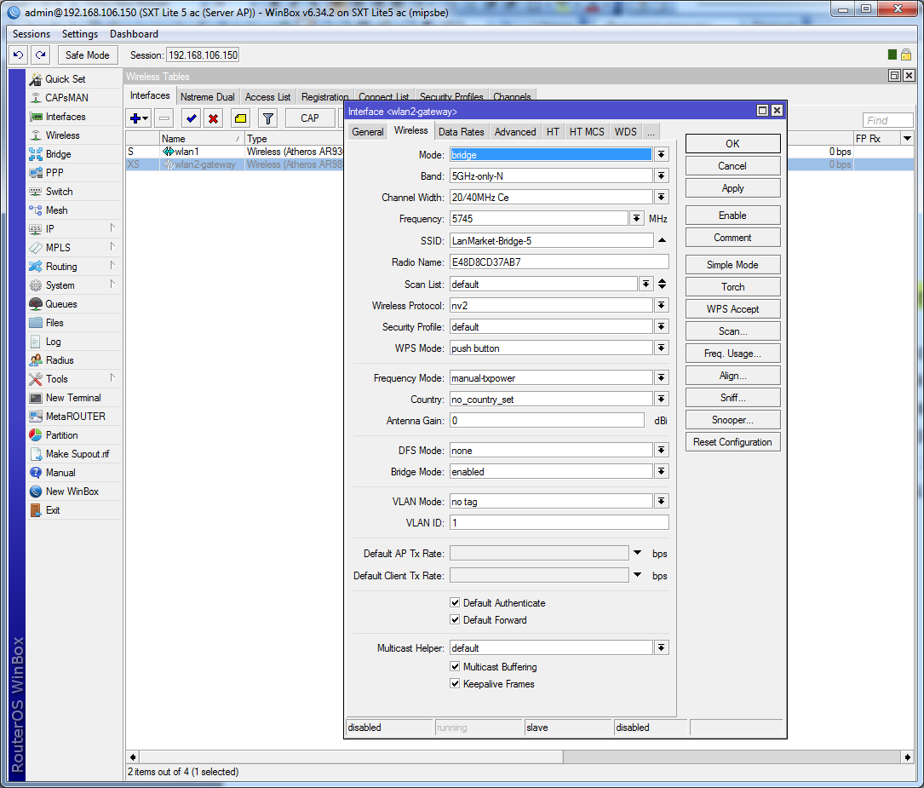
Task: Switch to the Data Rates tab
Action: click(x=461, y=132)
